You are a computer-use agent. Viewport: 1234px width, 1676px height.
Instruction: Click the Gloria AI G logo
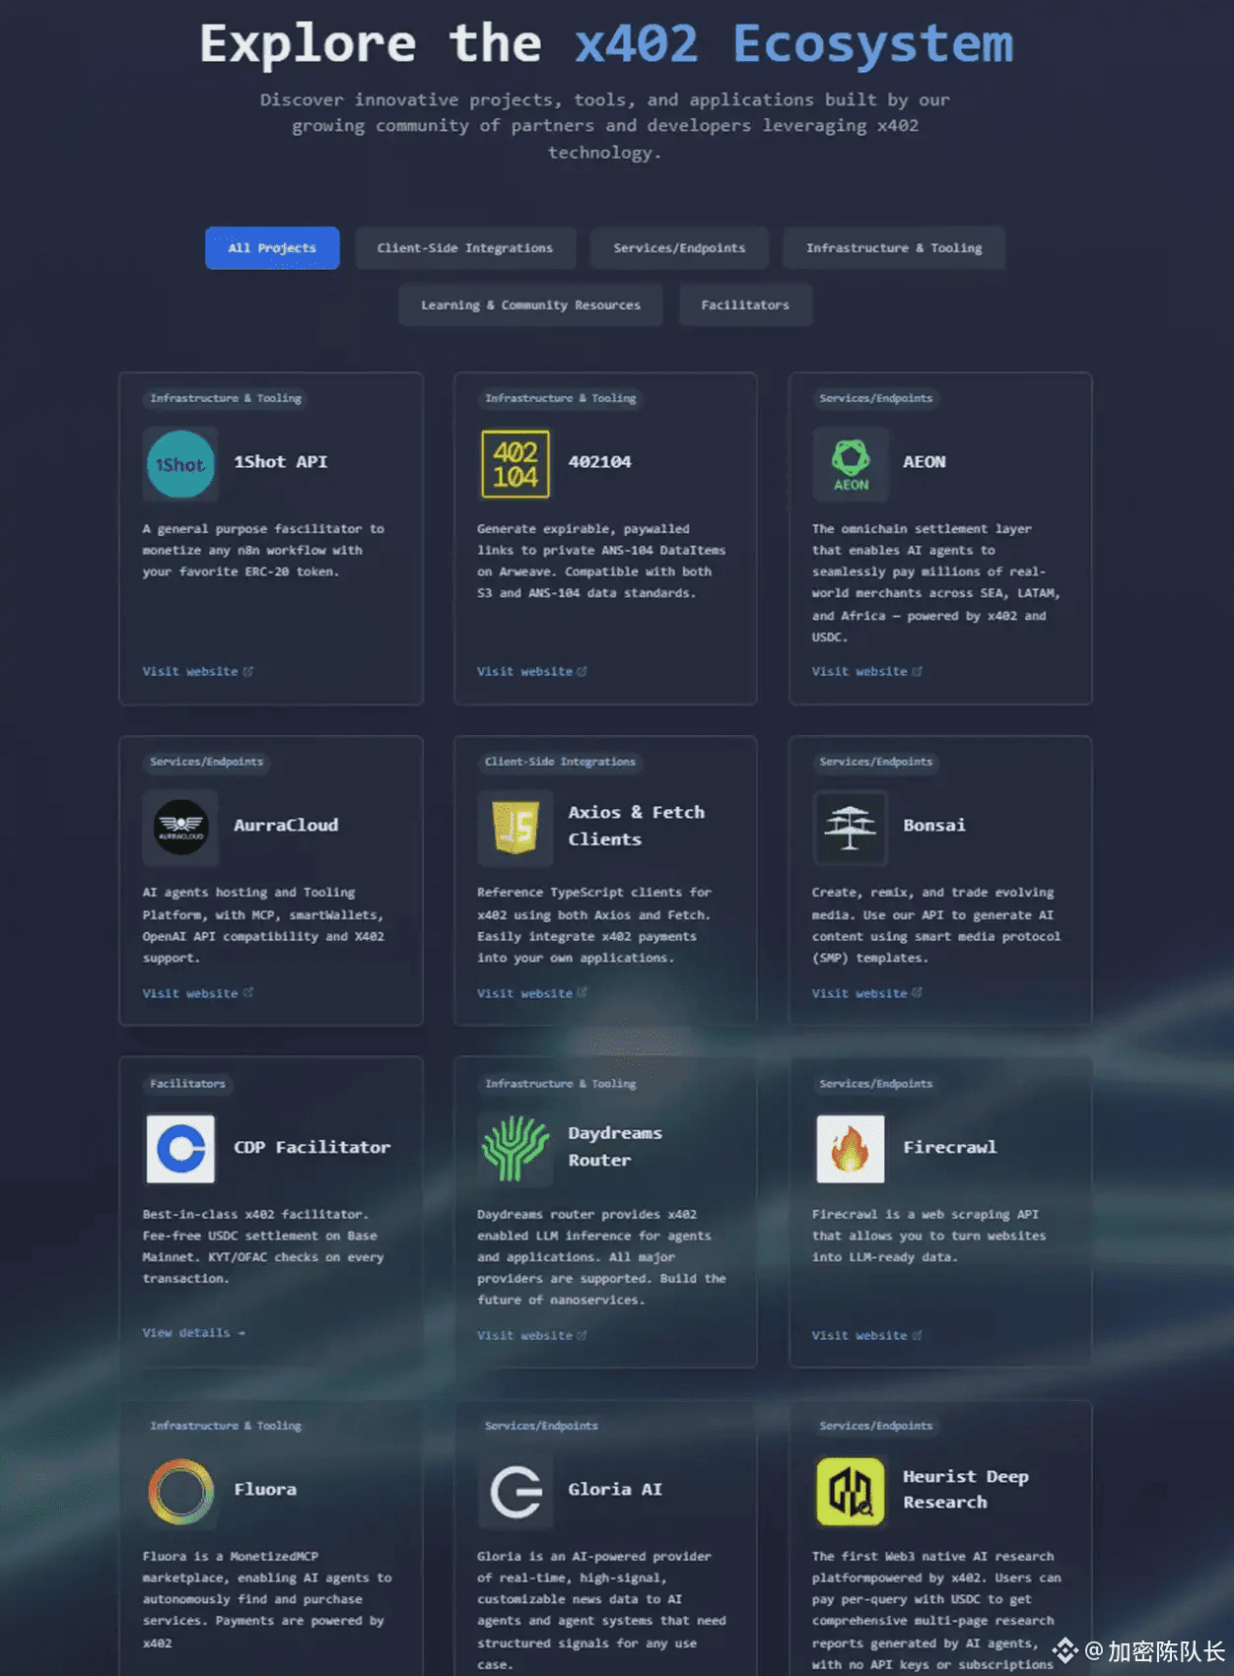(x=515, y=1491)
